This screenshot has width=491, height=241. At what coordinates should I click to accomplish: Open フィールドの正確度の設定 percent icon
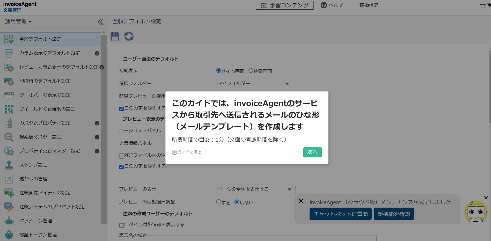point(9,109)
